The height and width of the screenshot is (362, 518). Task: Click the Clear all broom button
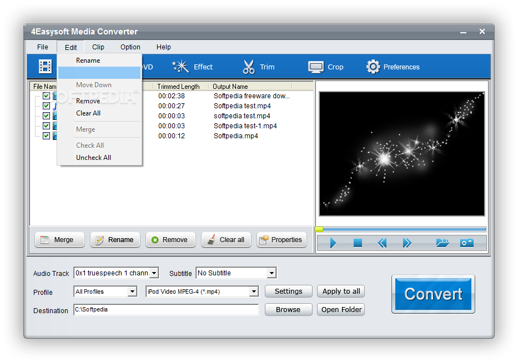tap(226, 240)
